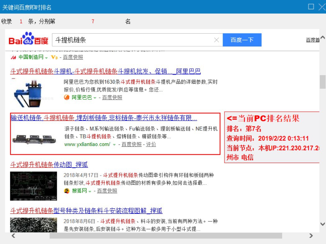Open the 搜狐网 source link

(79, 191)
